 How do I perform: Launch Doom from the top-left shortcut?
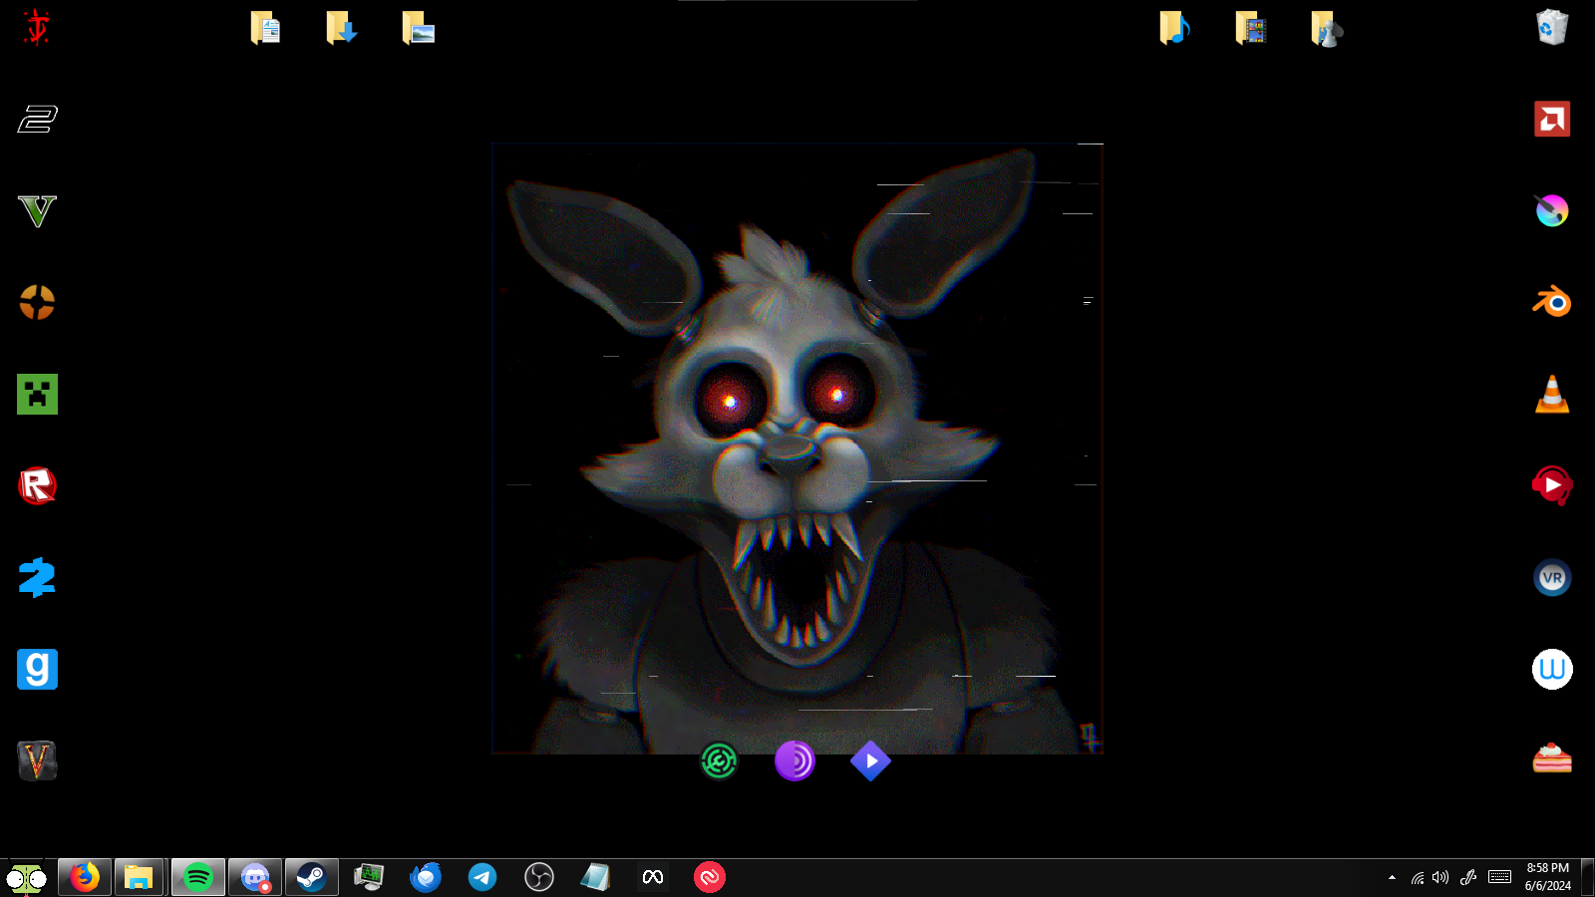coord(36,28)
